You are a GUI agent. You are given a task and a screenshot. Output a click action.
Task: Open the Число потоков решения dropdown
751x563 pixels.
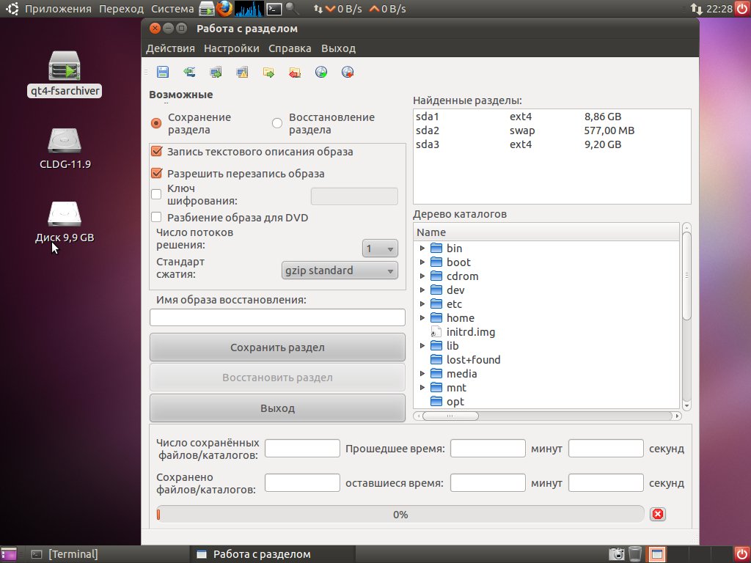coord(380,249)
